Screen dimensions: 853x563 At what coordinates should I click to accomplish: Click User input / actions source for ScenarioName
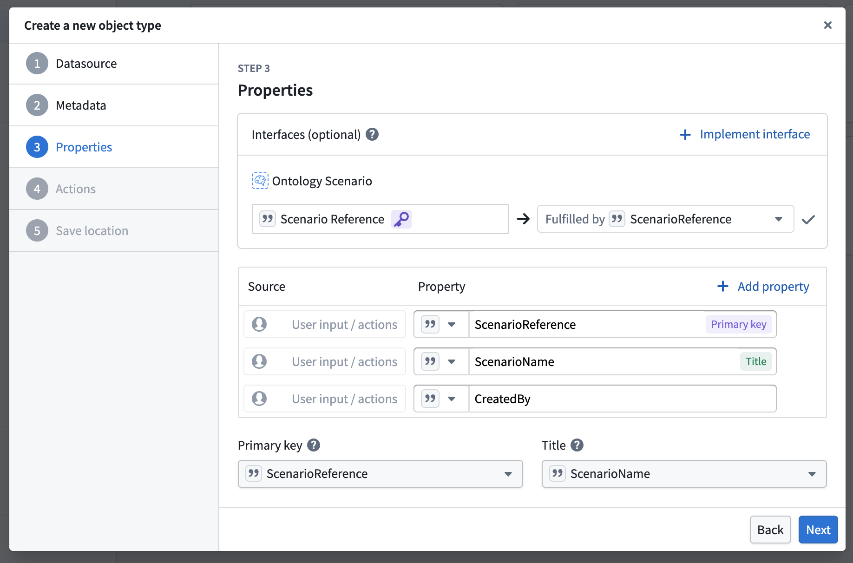325,361
